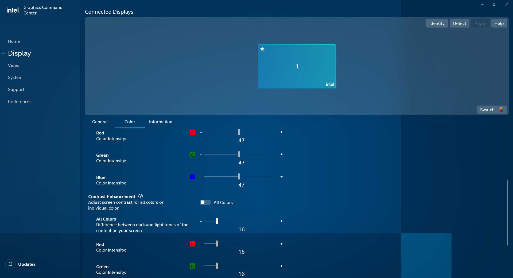This screenshot has height=278, width=513.
Task: Open Updates in the sidebar footer
Action: pos(27,264)
